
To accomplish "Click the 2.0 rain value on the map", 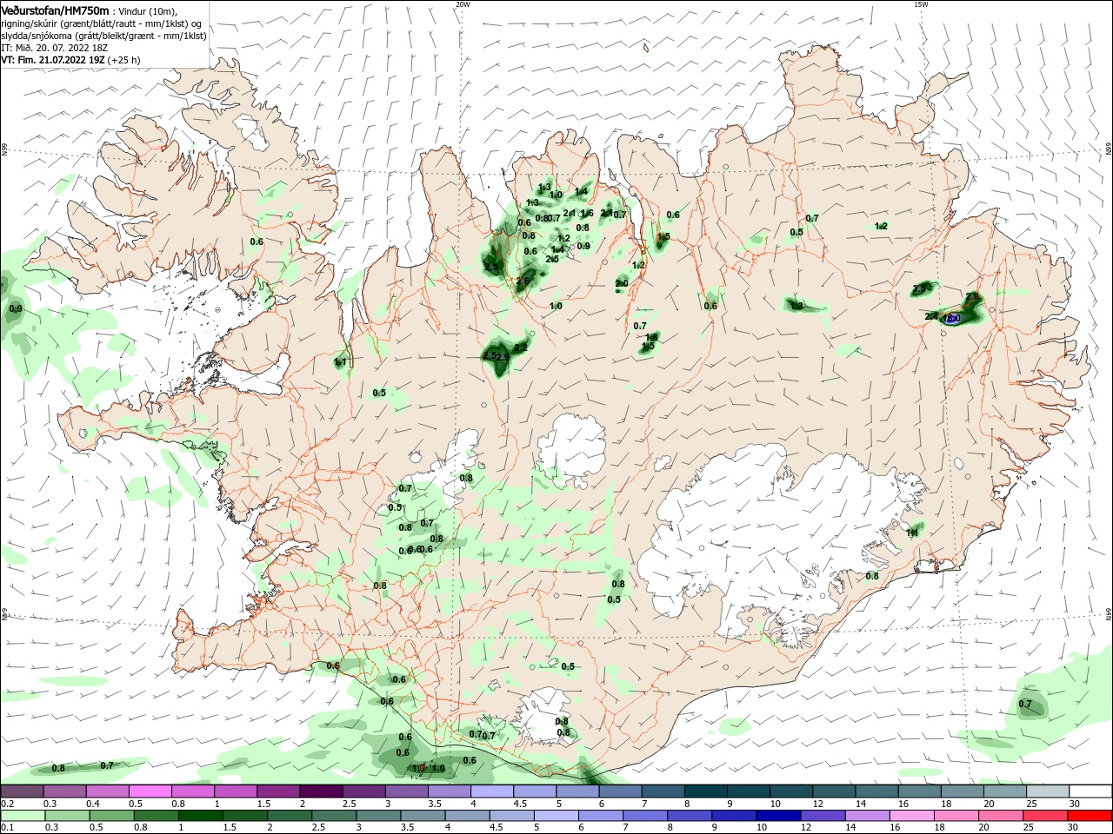I will (622, 284).
